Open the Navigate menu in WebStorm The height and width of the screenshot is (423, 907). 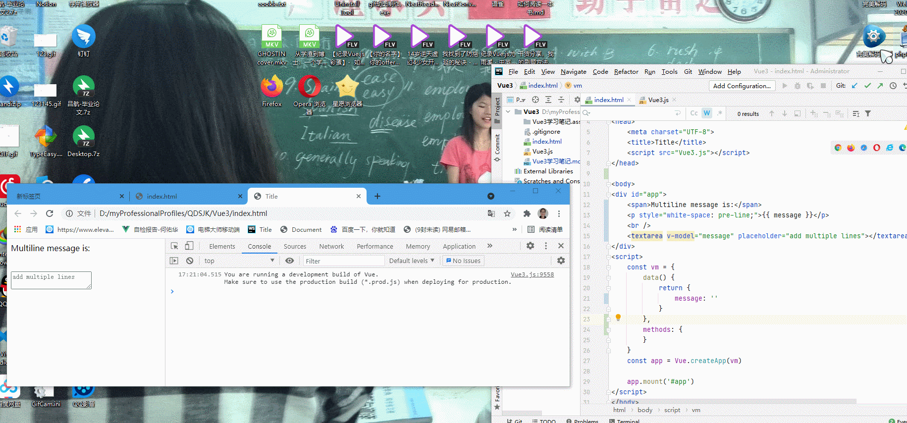click(x=573, y=72)
